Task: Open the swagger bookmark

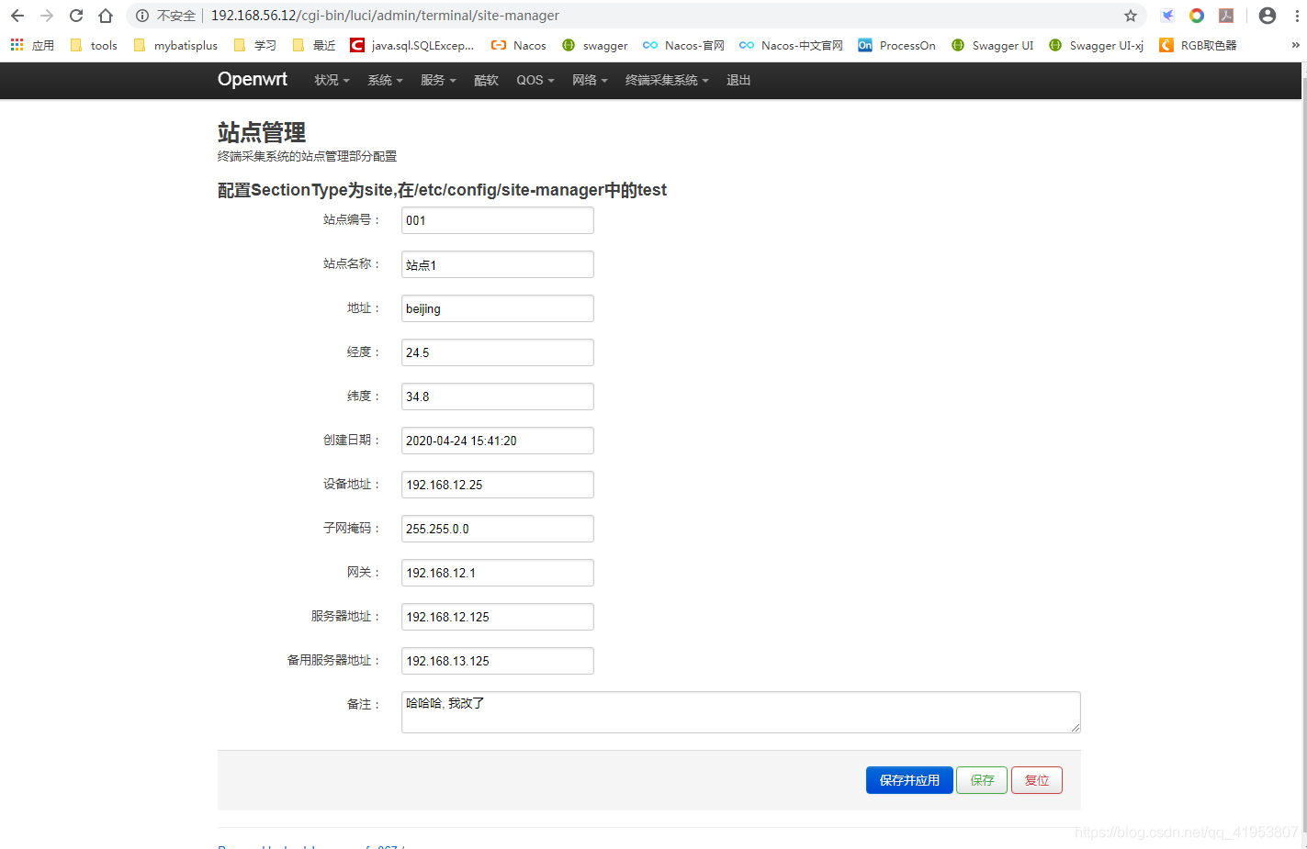Action: coord(595,45)
